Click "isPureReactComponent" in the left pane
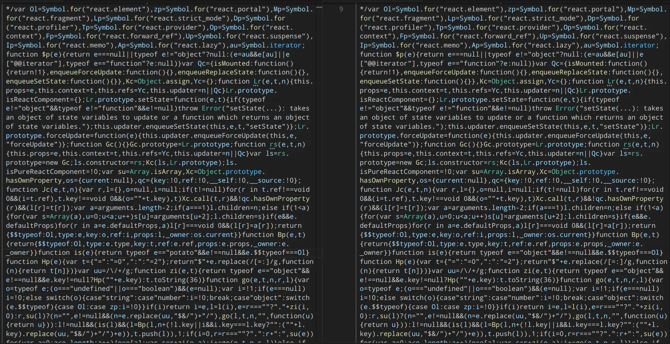 tap(46, 172)
